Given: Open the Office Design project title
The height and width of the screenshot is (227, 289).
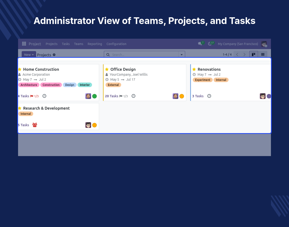Looking at the screenshot, I should click(123, 69).
